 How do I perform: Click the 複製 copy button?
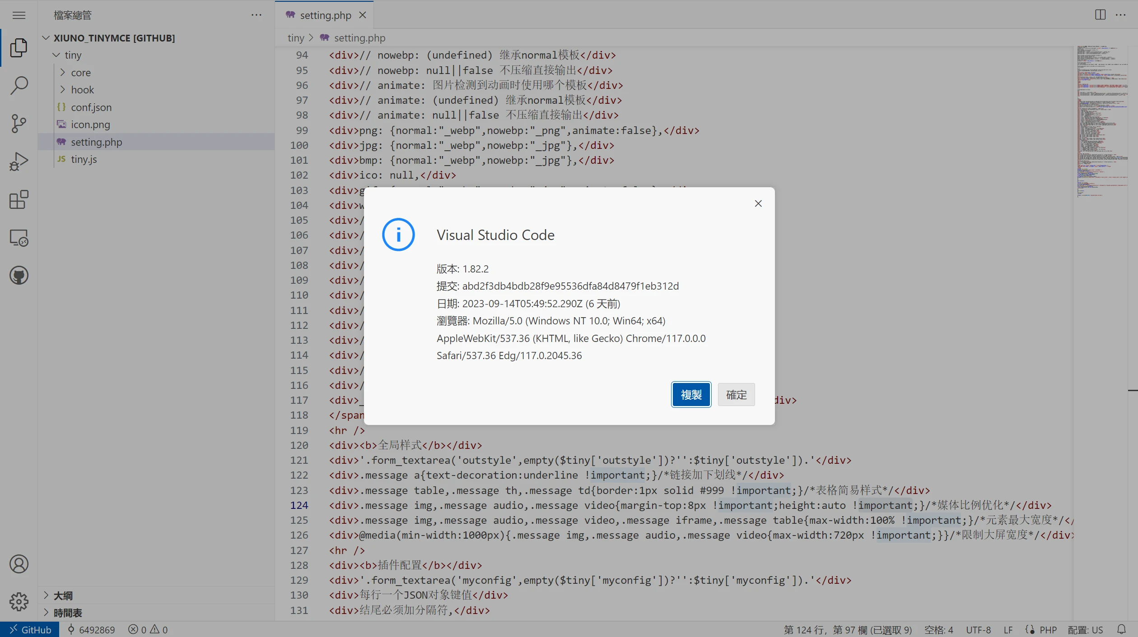pos(691,394)
